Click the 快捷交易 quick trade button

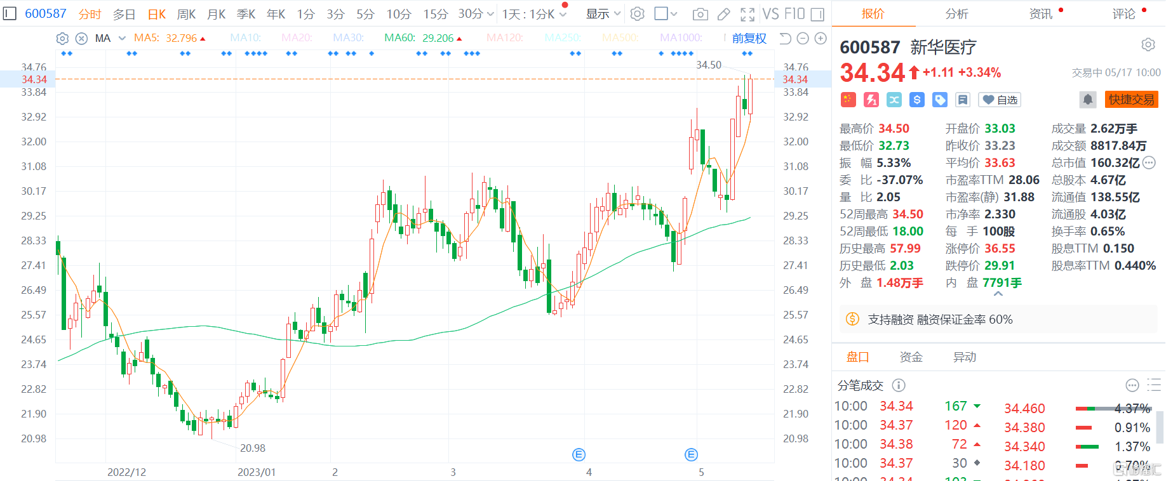(1132, 100)
